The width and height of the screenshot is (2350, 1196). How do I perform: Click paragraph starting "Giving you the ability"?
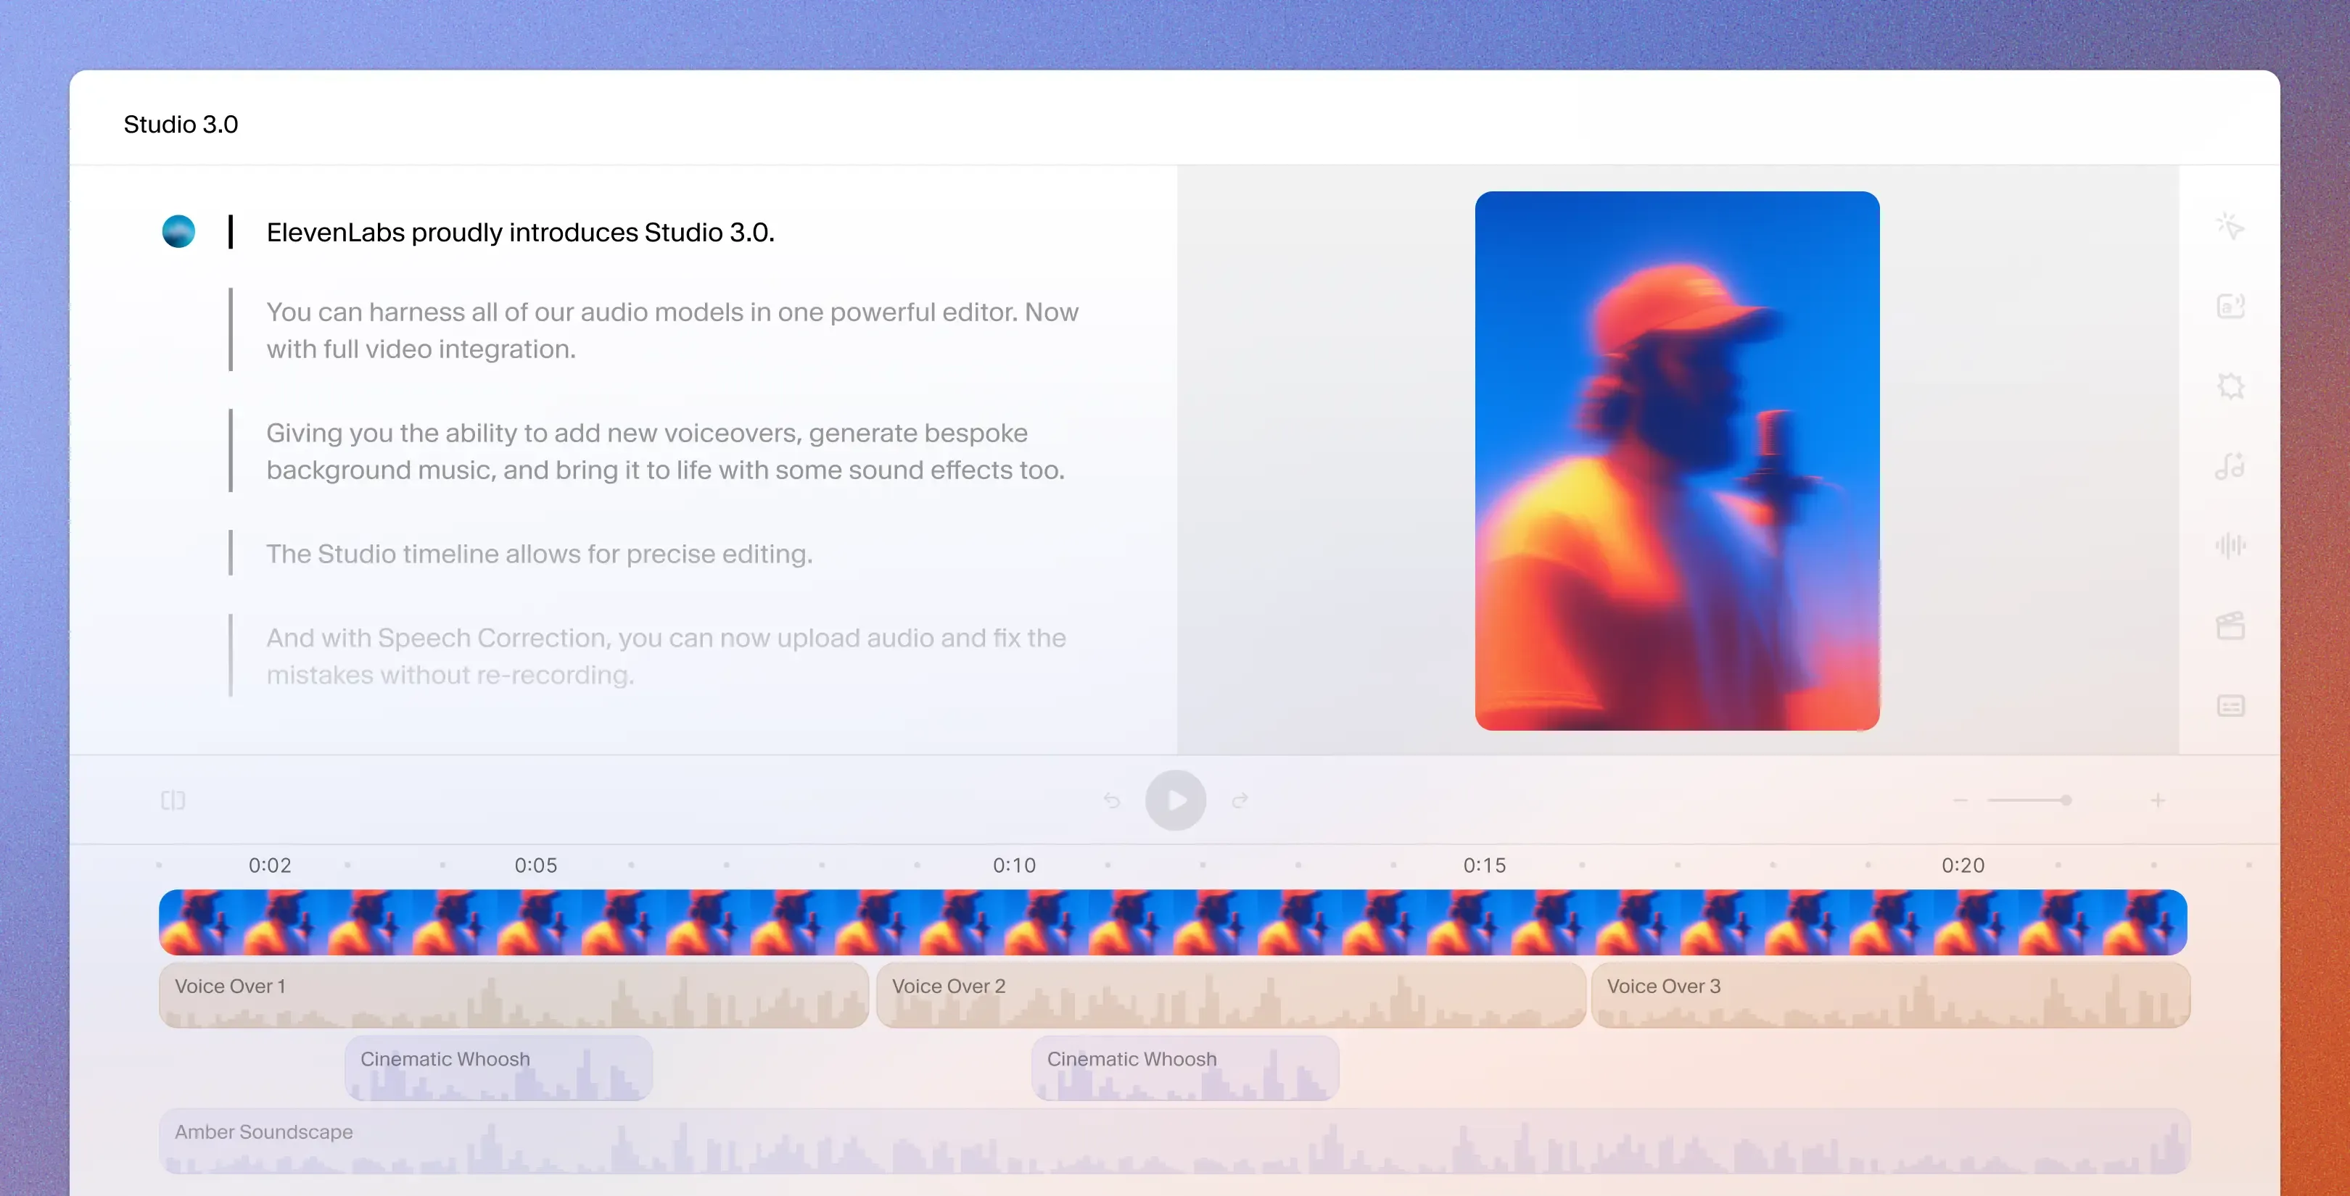click(666, 452)
